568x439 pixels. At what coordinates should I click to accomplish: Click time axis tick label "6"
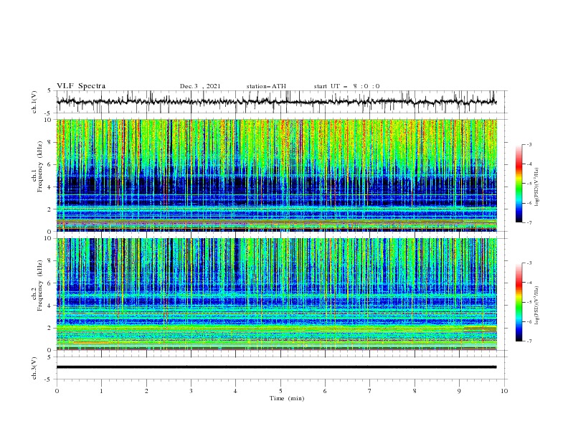[x=325, y=391]
